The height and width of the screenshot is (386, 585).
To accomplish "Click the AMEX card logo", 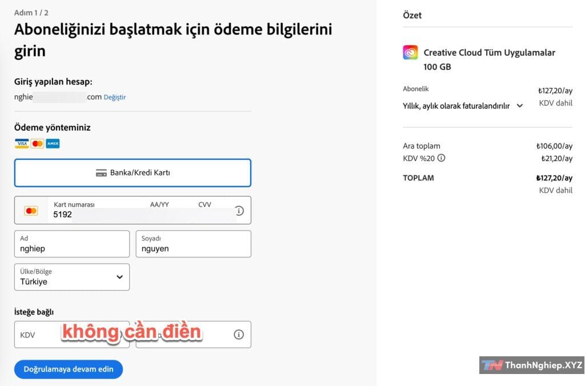I will [x=53, y=143].
